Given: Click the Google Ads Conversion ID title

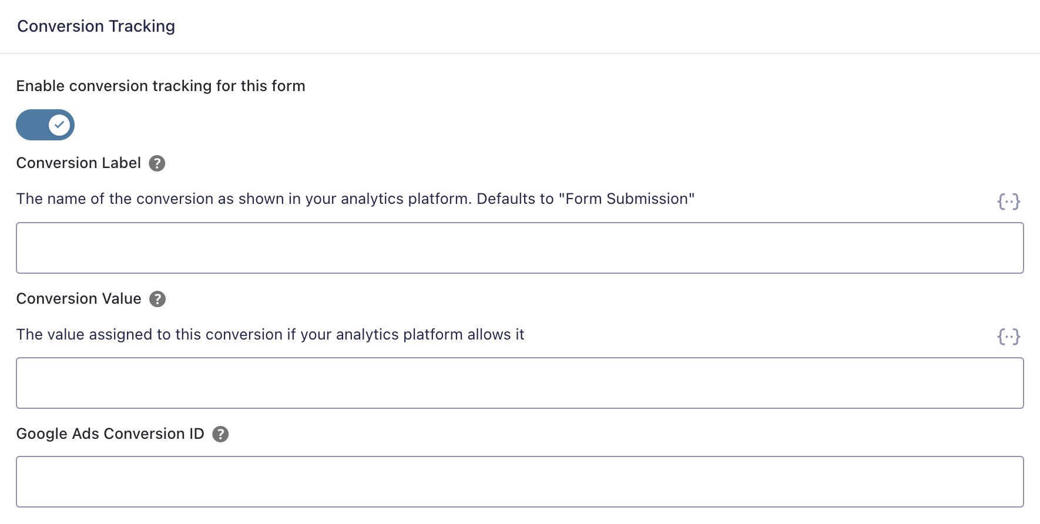Looking at the screenshot, I should point(110,434).
